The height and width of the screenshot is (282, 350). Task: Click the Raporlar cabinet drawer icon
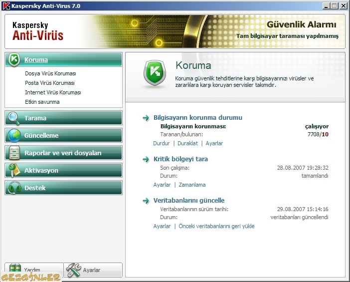tap(14, 153)
